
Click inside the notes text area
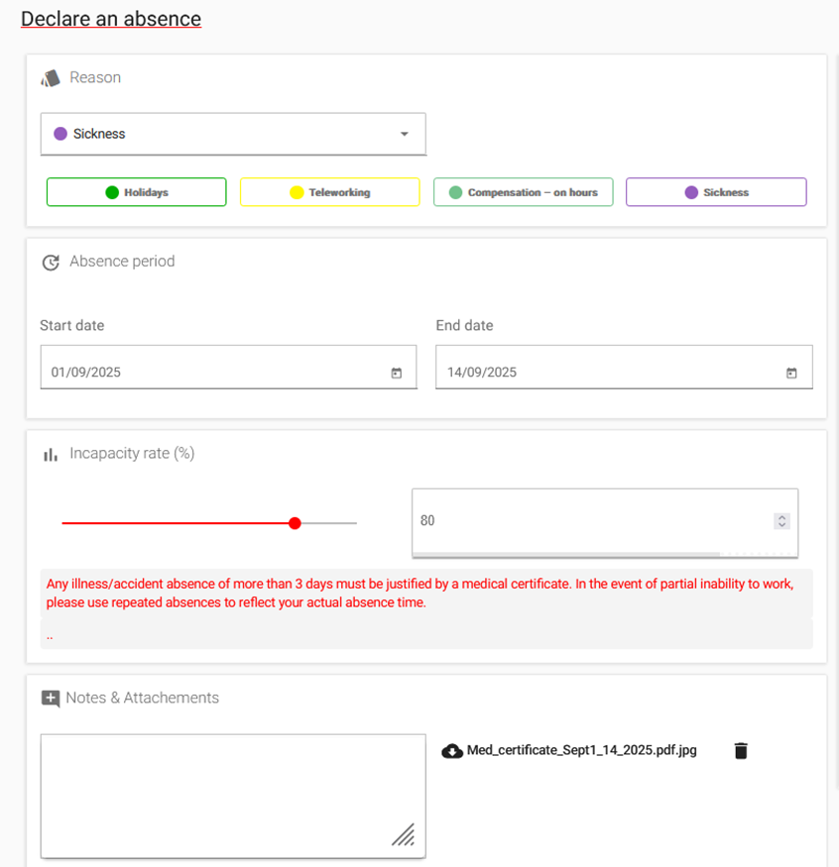[232, 795]
